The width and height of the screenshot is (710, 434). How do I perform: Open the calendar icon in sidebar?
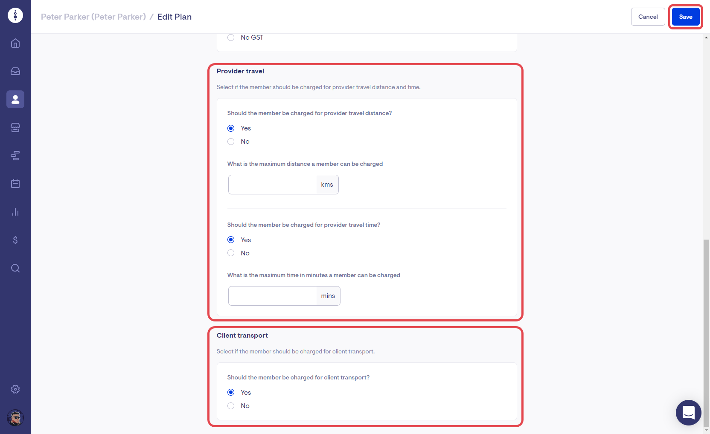15,184
